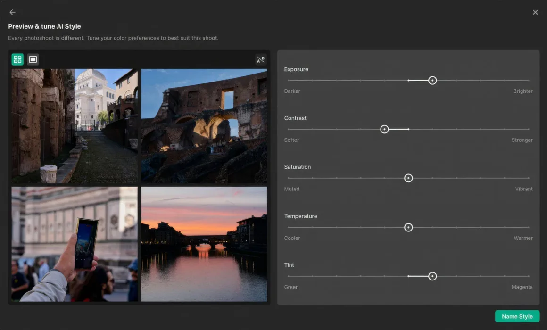
Task: Click the Exposure slider handle
Action: (x=432, y=81)
